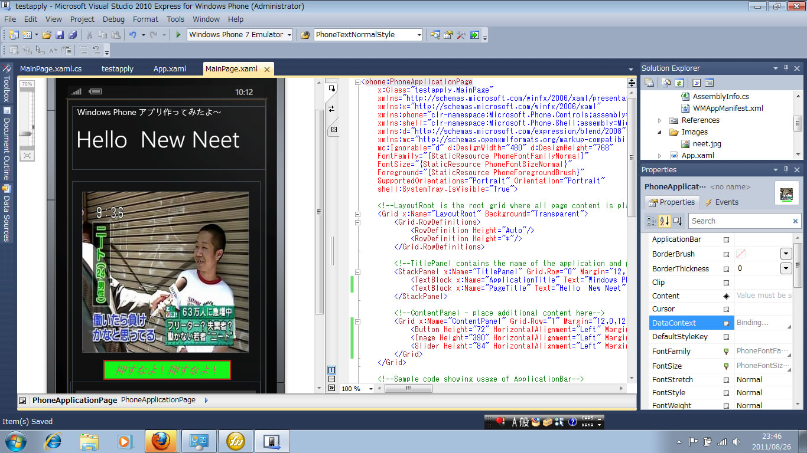Image resolution: width=807 pixels, height=453 pixels.
Task: Refresh the Solution Explorer tree
Action: [x=679, y=83]
